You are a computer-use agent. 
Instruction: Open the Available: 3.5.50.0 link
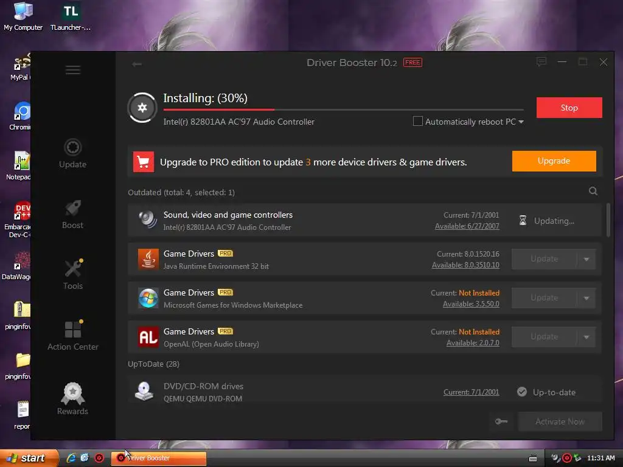point(471,304)
